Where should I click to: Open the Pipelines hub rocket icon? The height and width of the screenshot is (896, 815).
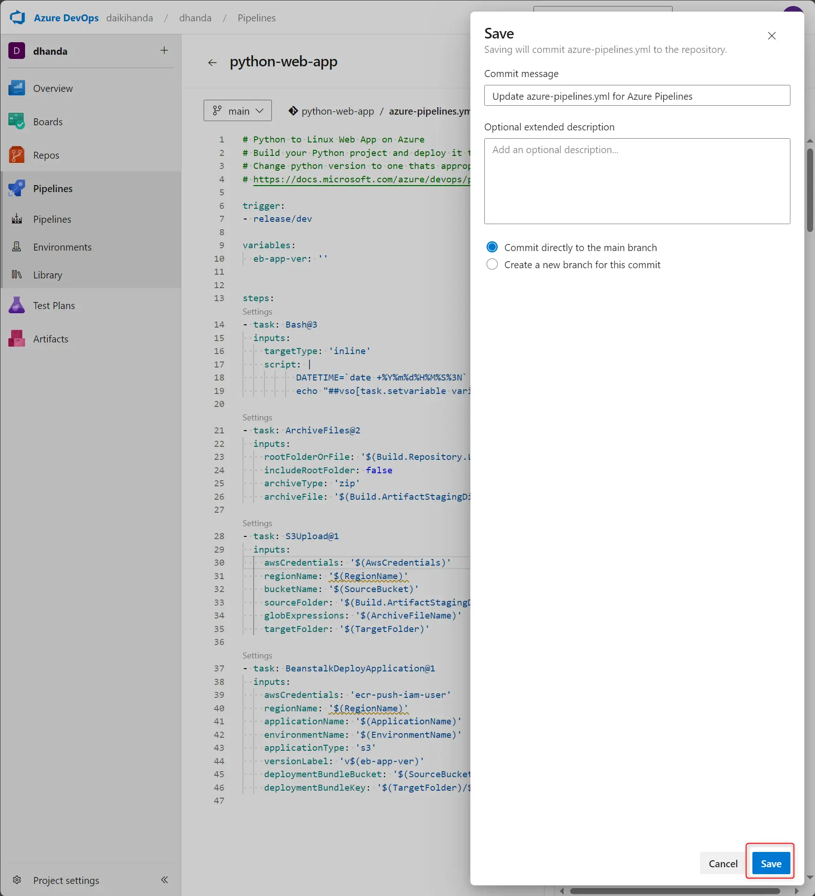pyautogui.click(x=17, y=188)
